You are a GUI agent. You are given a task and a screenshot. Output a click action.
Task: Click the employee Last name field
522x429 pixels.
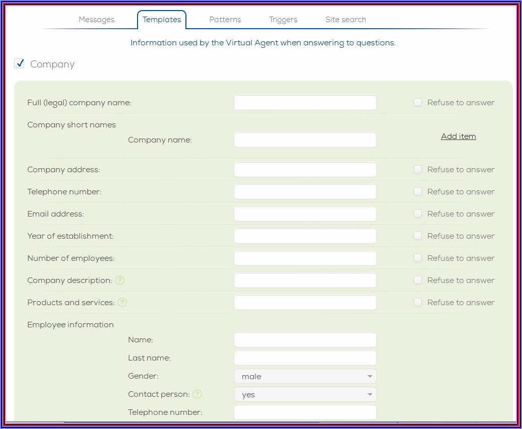pos(305,358)
